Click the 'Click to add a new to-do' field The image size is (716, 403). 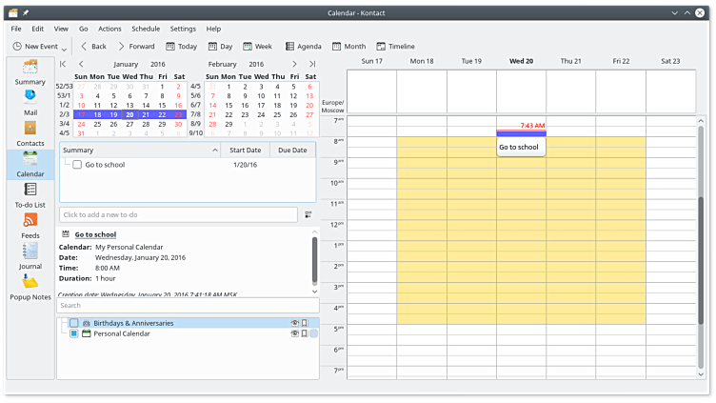click(x=178, y=214)
